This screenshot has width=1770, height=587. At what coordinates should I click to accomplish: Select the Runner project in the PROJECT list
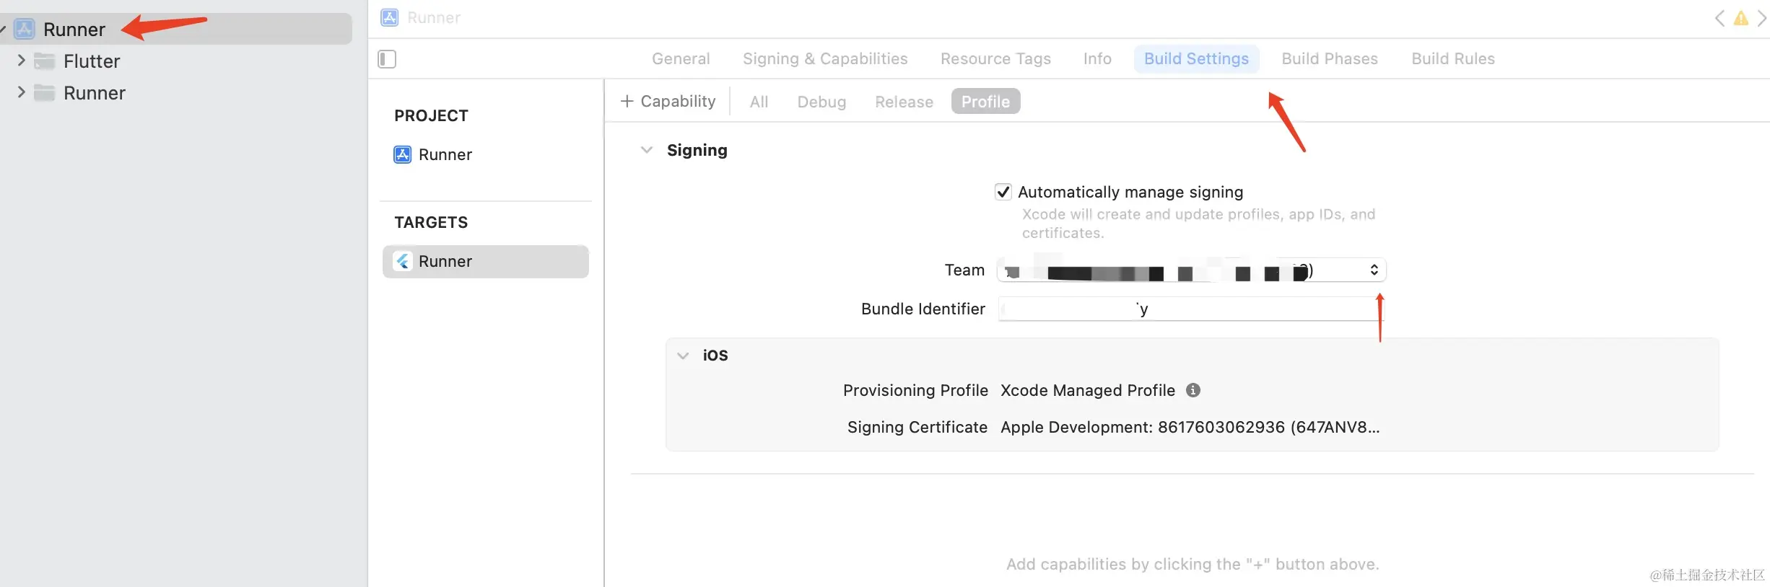(x=445, y=155)
